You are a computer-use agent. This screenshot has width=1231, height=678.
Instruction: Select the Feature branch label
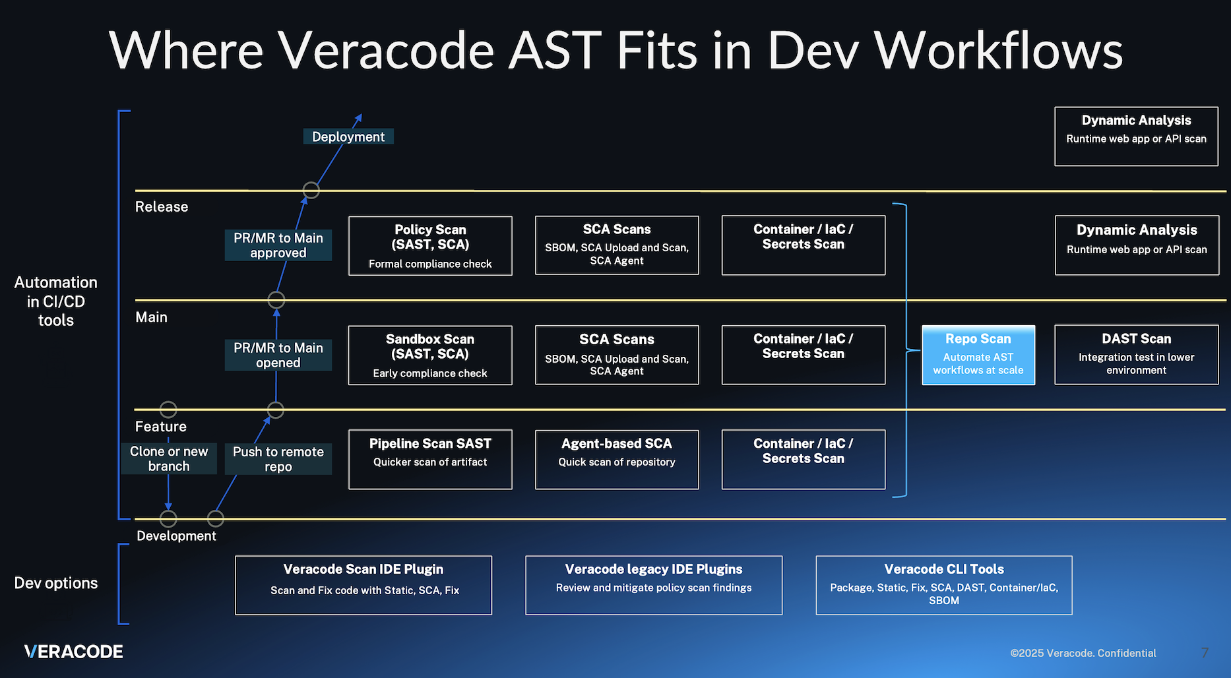pos(161,427)
